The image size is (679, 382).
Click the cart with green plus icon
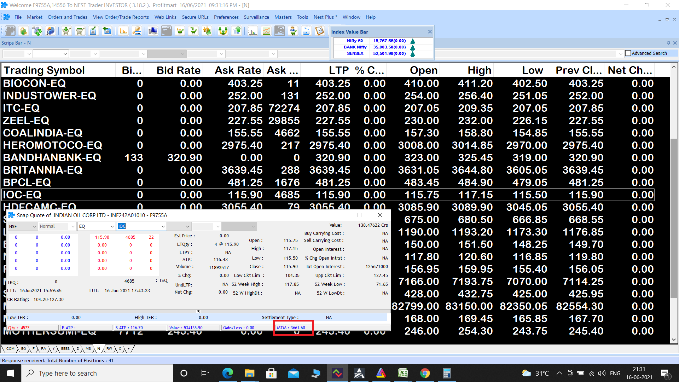[x=66, y=31]
